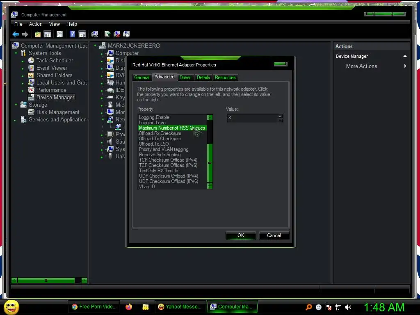The height and width of the screenshot is (315, 420).
Task: Expand the Services and Applications node
Action: (x=15, y=120)
